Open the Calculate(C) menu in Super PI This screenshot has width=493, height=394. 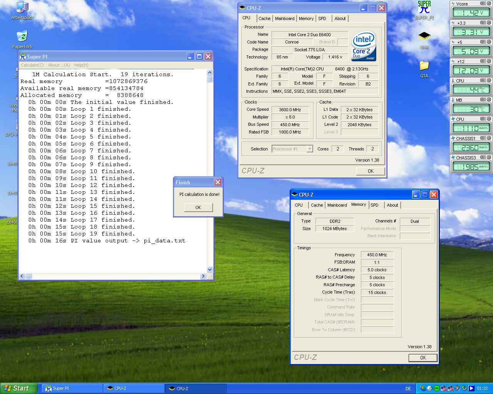click(x=32, y=65)
